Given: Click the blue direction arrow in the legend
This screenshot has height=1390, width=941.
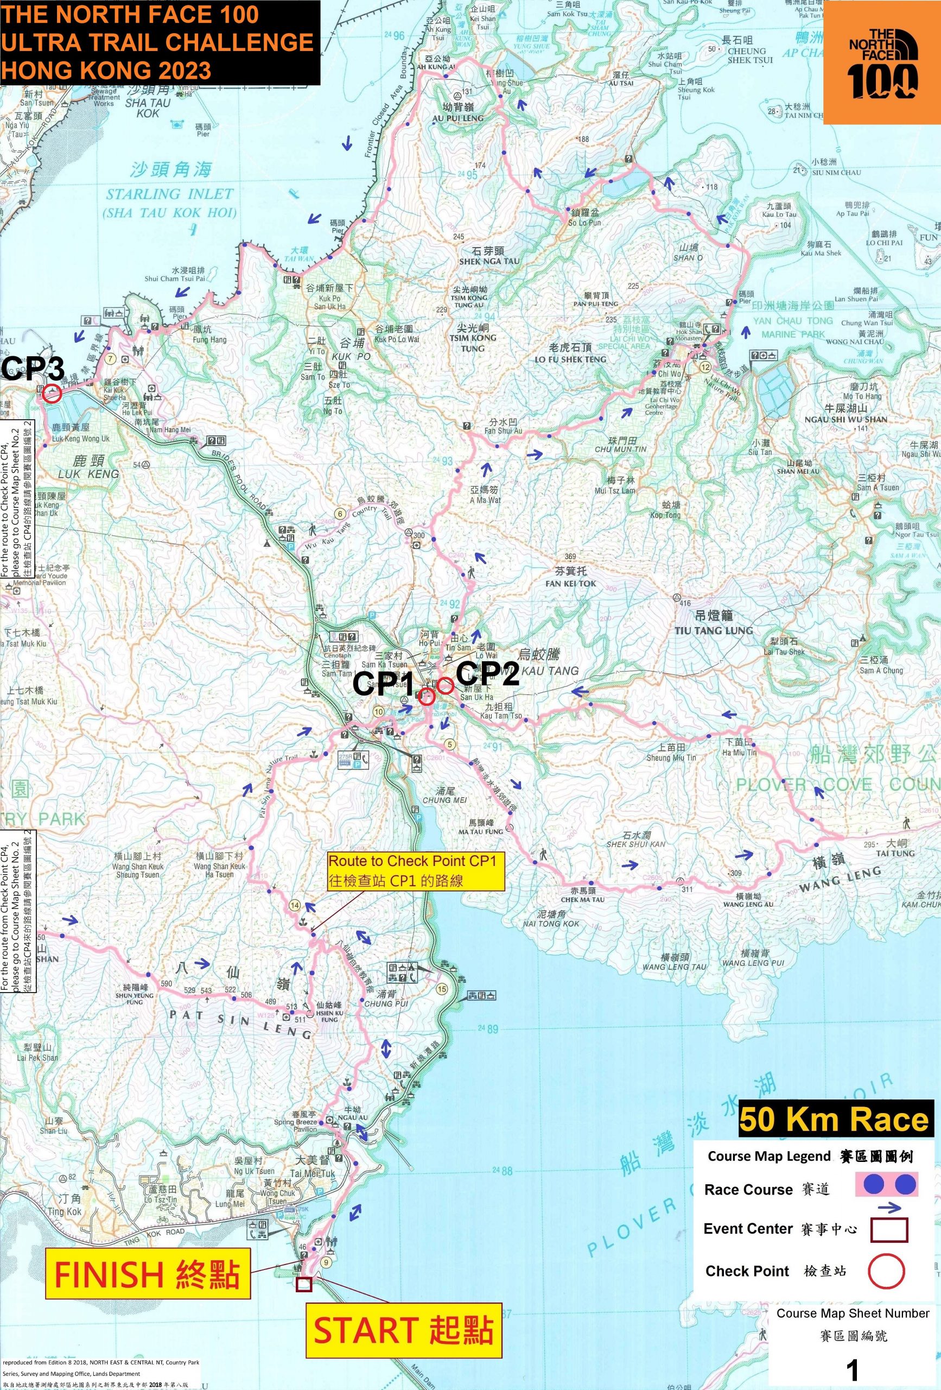Looking at the screenshot, I should (889, 1207).
